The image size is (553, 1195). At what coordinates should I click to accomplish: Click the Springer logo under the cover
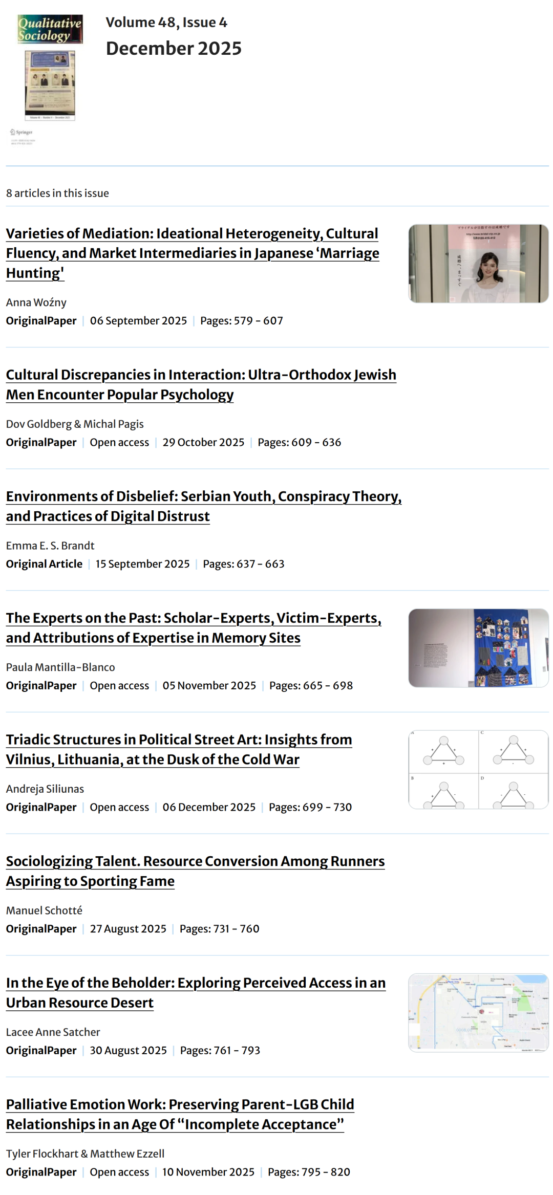click(x=22, y=132)
